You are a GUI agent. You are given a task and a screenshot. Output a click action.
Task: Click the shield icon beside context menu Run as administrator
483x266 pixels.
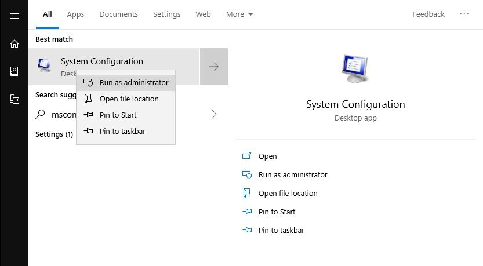[x=89, y=83]
